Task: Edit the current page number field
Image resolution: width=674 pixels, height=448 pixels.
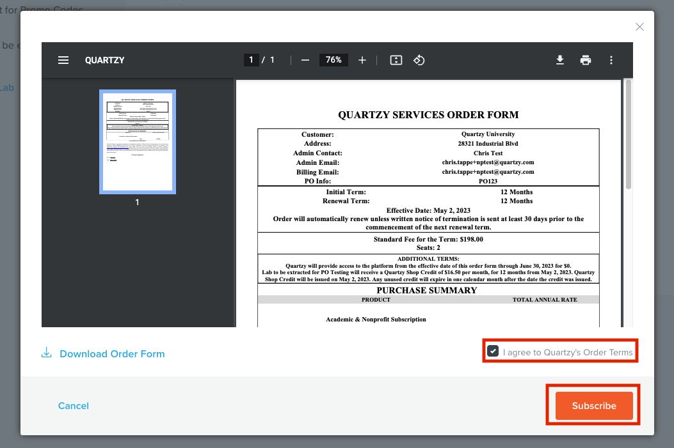Action: (x=251, y=59)
